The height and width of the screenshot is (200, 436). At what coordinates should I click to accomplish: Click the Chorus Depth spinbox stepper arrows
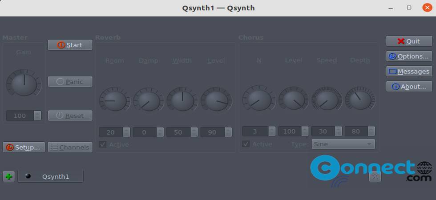[371, 131]
